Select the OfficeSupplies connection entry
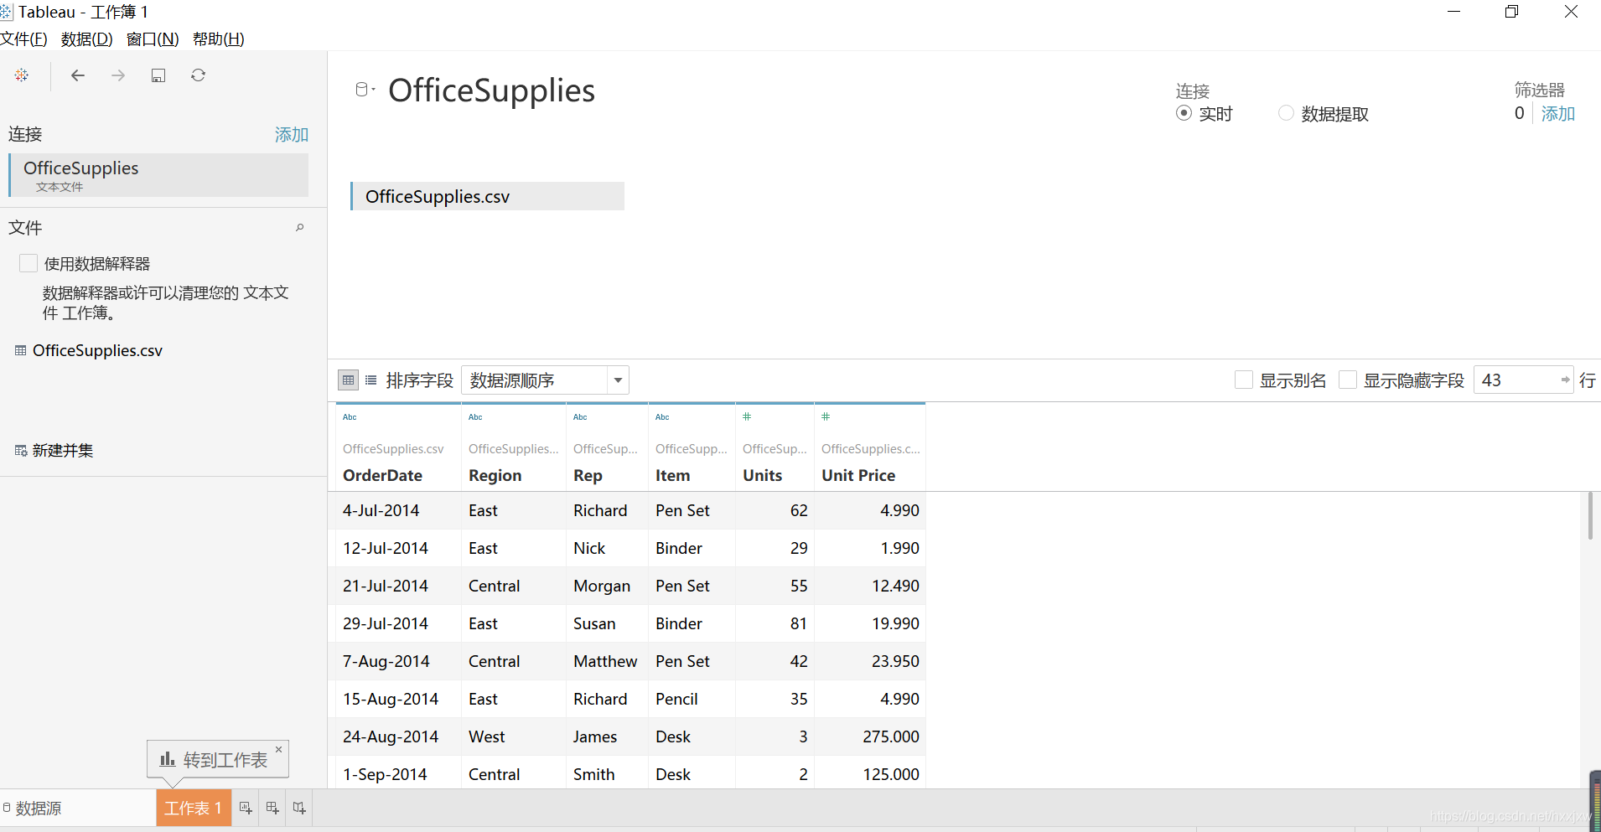 tap(158, 175)
